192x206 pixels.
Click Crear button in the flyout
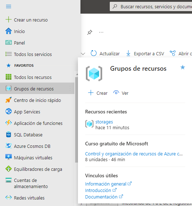click(x=98, y=93)
